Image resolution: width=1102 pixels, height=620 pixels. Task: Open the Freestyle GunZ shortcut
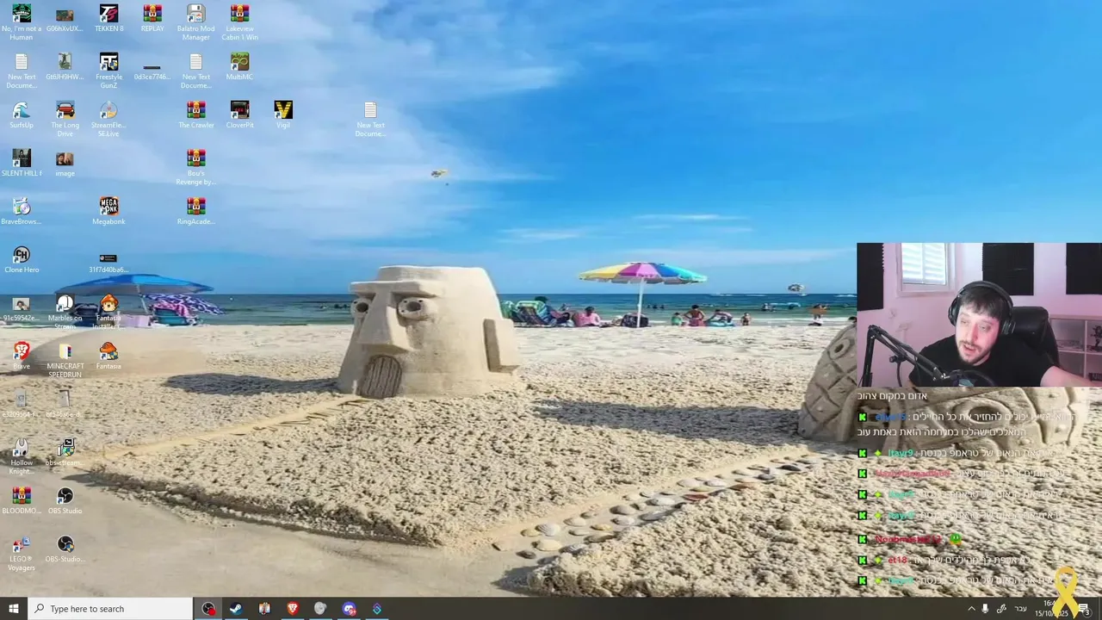point(108,71)
